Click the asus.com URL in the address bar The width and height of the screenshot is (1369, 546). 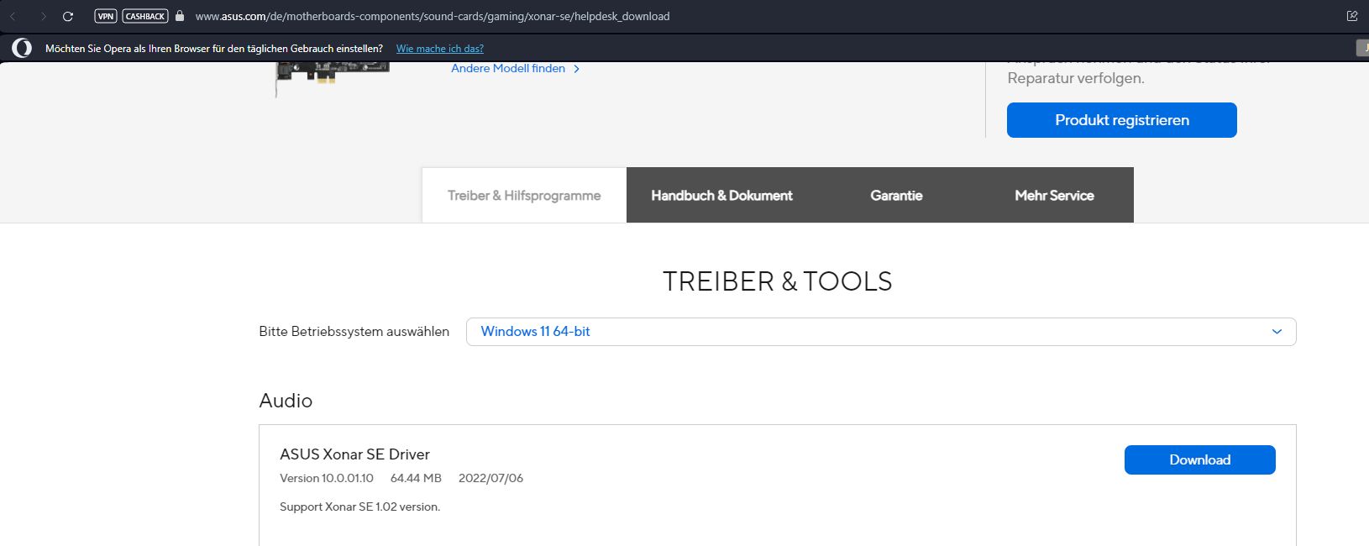[433, 16]
